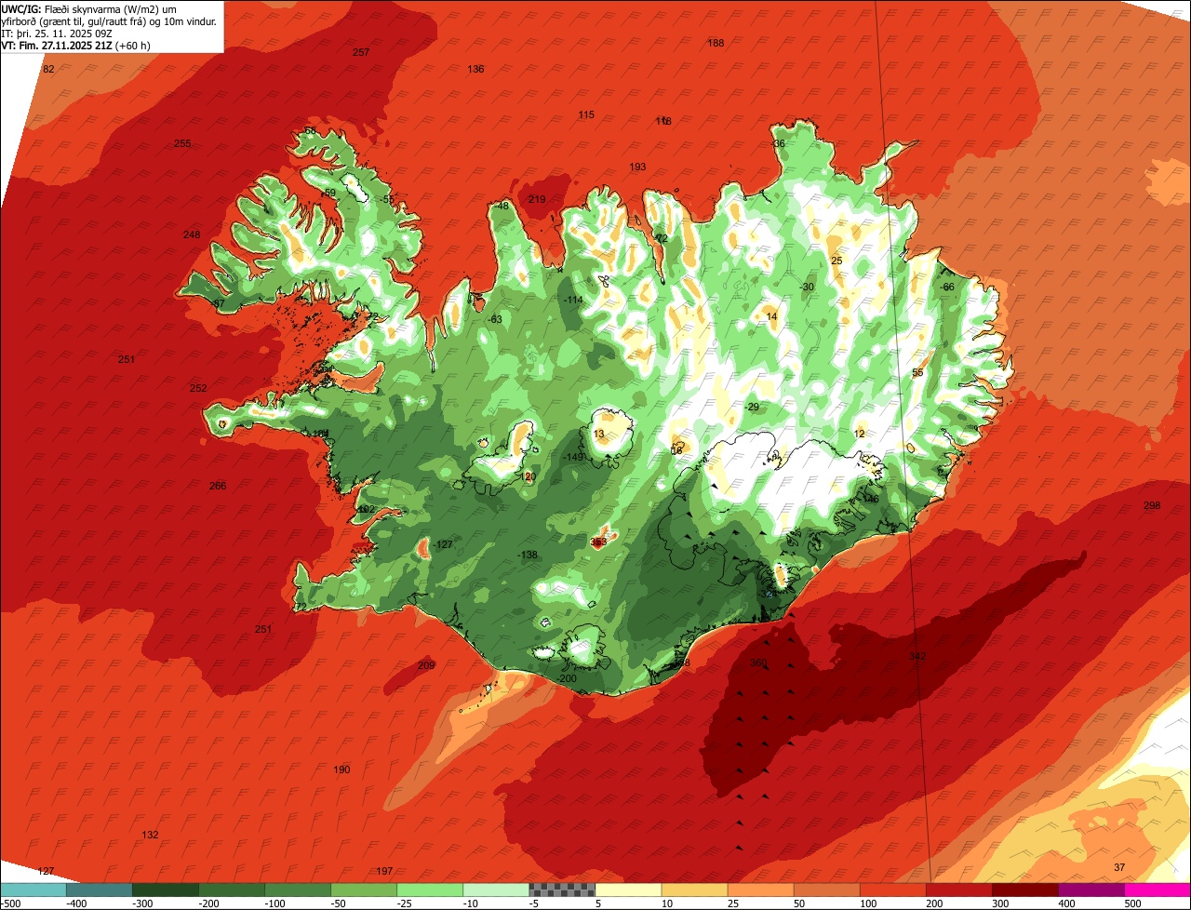Click the -400 to -300 legend color swatch
The width and height of the screenshot is (1191, 910).
point(99,890)
